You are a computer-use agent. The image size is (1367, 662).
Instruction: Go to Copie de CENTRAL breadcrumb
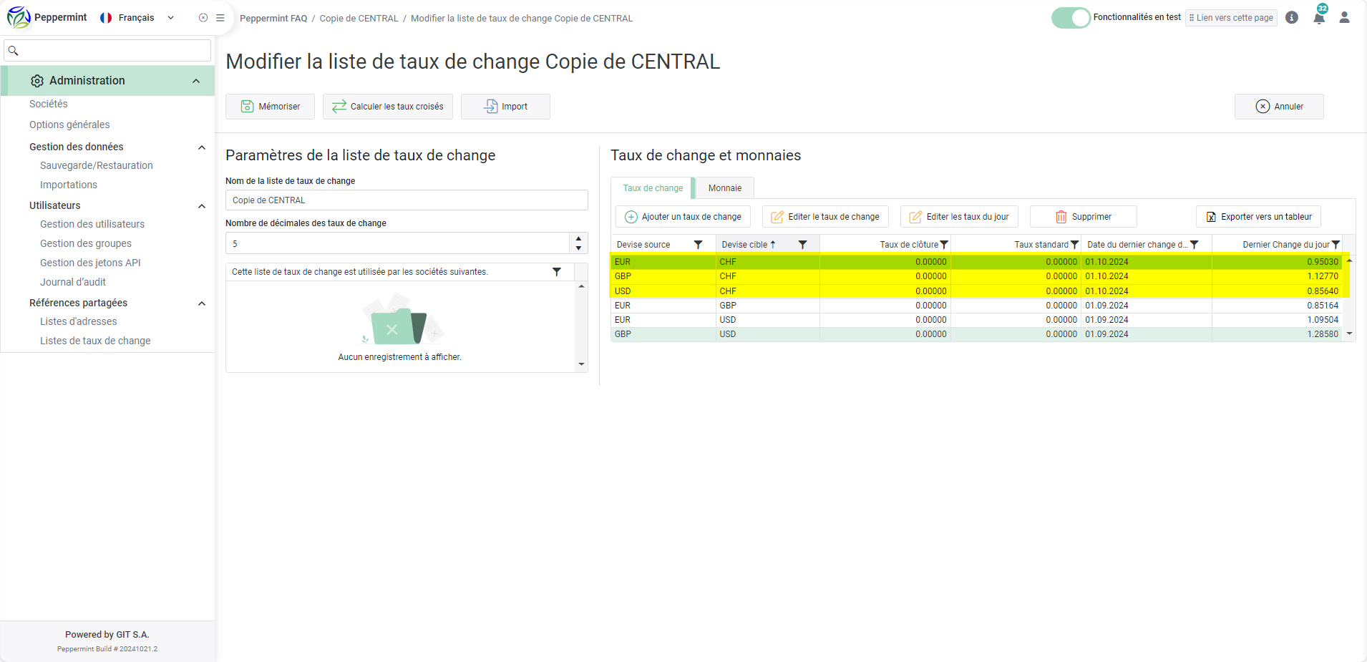pyautogui.click(x=359, y=19)
